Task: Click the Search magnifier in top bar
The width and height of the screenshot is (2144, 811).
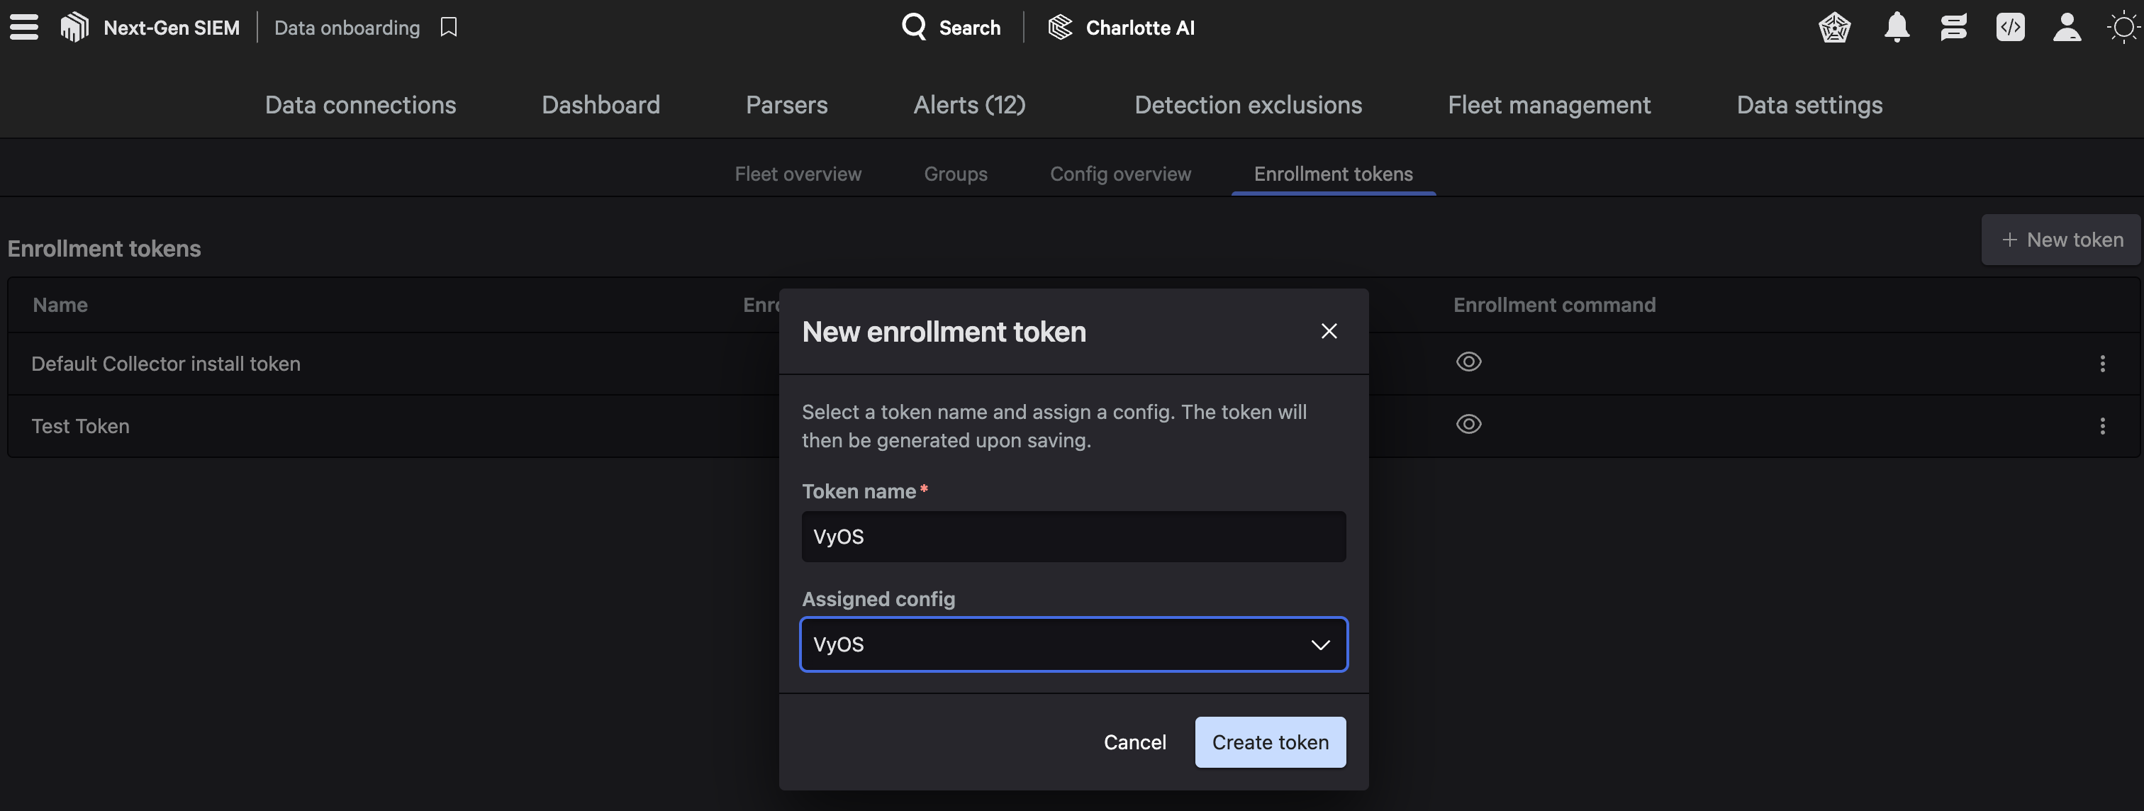Action: coord(914,27)
